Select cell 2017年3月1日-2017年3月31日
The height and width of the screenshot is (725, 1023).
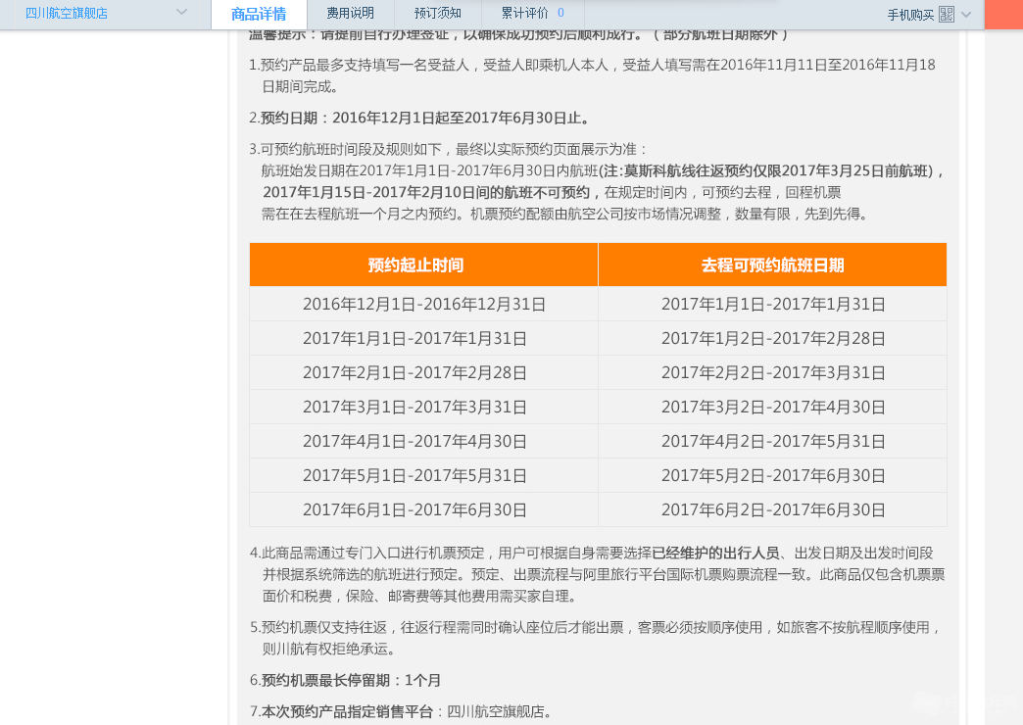(x=423, y=408)
